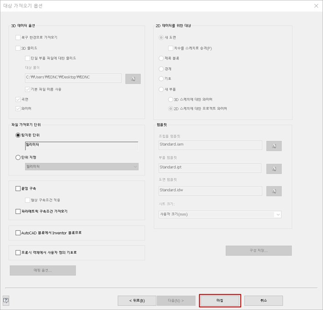Select 2D 스케치에 대한 프로젝트 와이어 radio button

coord(170,109)
